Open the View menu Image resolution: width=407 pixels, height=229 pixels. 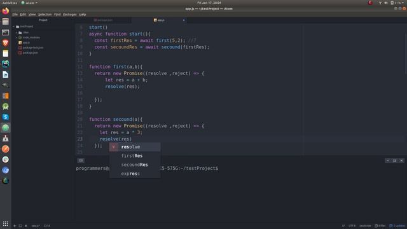point(32,15)
